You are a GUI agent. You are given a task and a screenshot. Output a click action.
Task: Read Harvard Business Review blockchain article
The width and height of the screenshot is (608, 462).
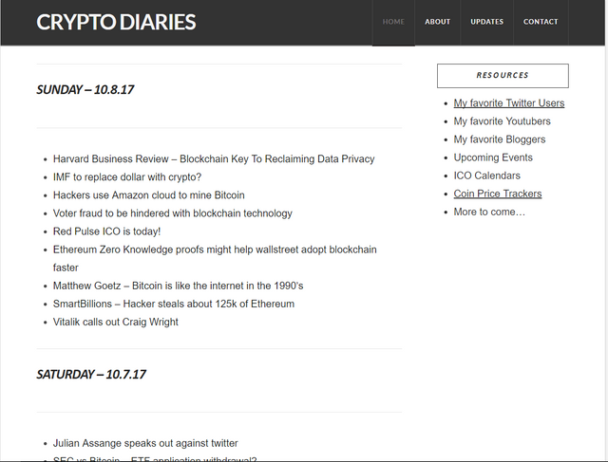click(x=214, y=159)
